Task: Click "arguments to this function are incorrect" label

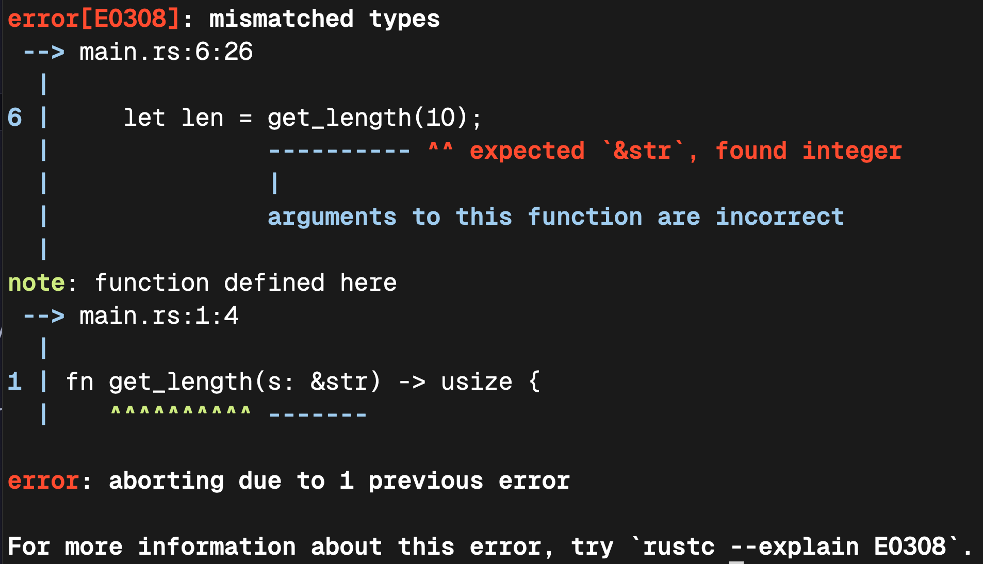Action: click(x=555, y=217)
